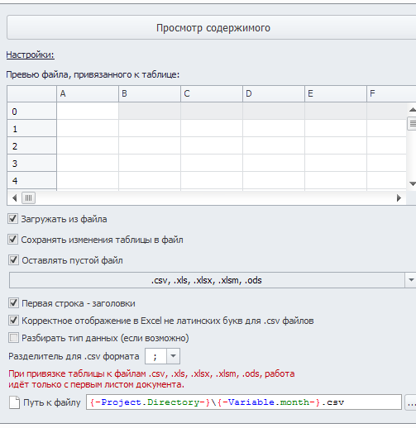Click the table preview scroll-up arrow
The width and height of the screenshot is (416, 428).
click(x=412, y=110)
